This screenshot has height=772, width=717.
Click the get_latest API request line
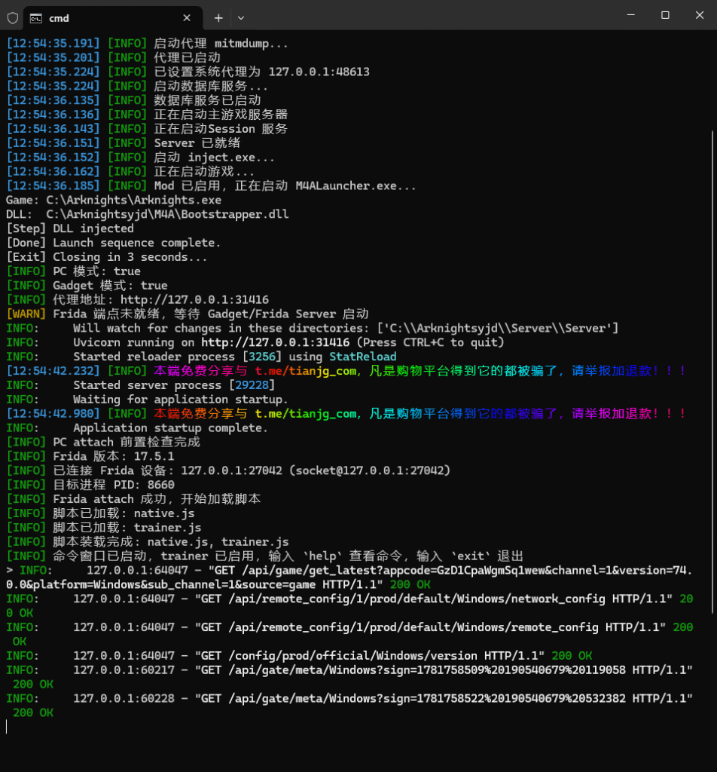(349, 577)
